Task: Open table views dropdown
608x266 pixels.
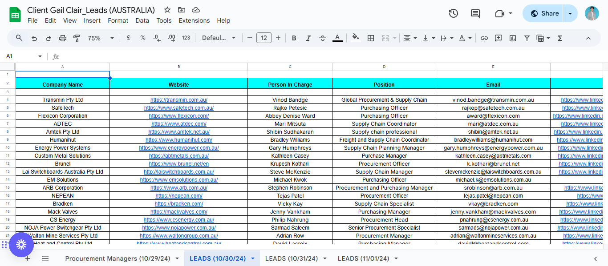Action: [x=543, y=38]
